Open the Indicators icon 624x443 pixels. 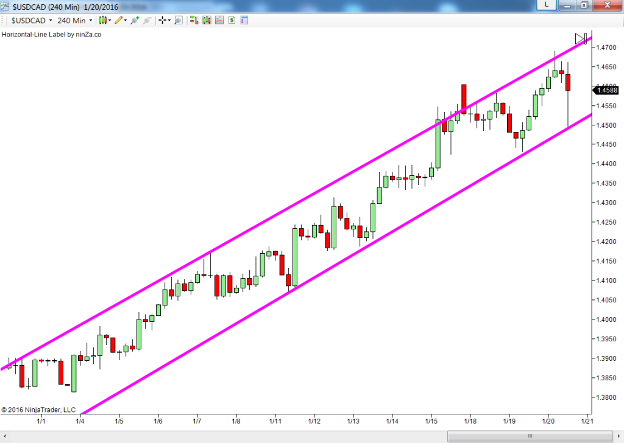219,20
